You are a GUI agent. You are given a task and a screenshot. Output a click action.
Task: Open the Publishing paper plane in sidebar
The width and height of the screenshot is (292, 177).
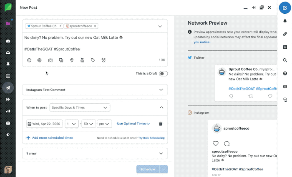[x=8, y=88]
